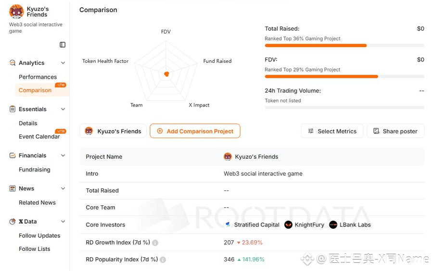Click the Share poster button

(x=395, y=131)
